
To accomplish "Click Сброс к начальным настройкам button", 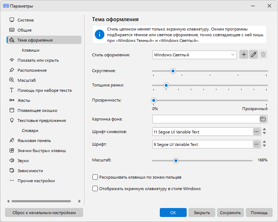I will (44, 213).
